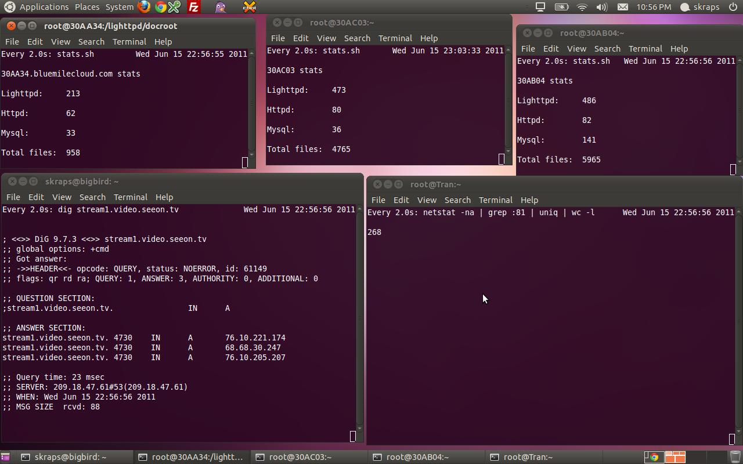This screenshot has height=464, width=743.
Task: Open File menu in root@30AA34 terminal
Action: tap(12, 42)
